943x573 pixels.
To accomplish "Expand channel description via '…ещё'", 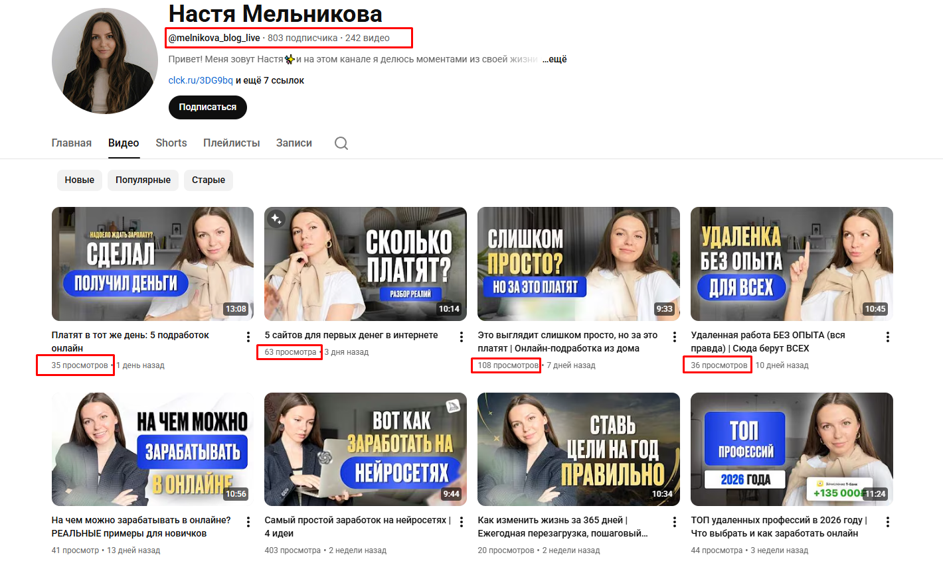I will (x=555, y=59).
